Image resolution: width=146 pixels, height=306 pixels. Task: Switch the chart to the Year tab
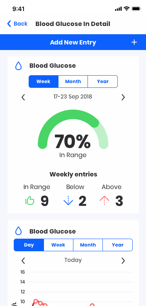tap(117, 245)
